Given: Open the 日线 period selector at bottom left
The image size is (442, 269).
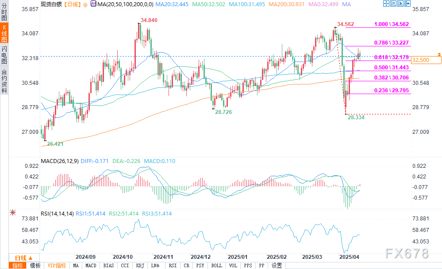Looking at the screenshot, I should 20,258.
